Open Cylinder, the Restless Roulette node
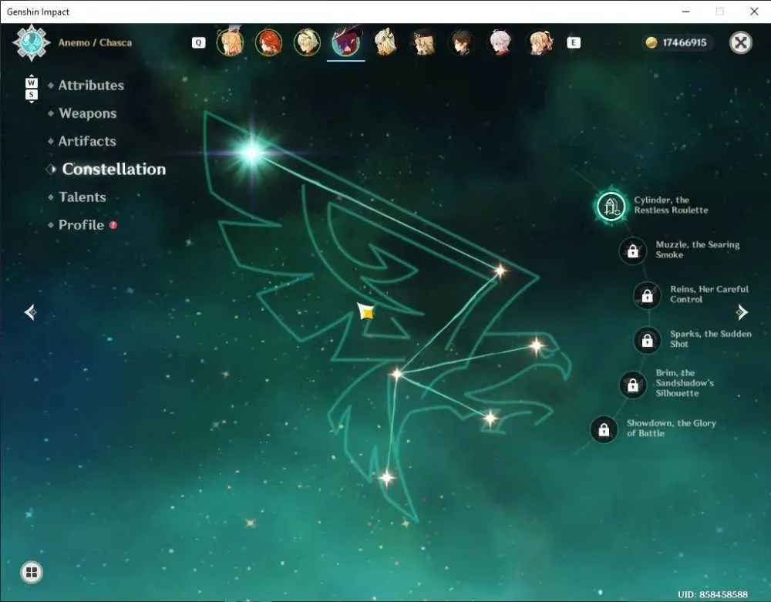Image resolution: width=771 pixels, height=602 pixels. (611, 206)
